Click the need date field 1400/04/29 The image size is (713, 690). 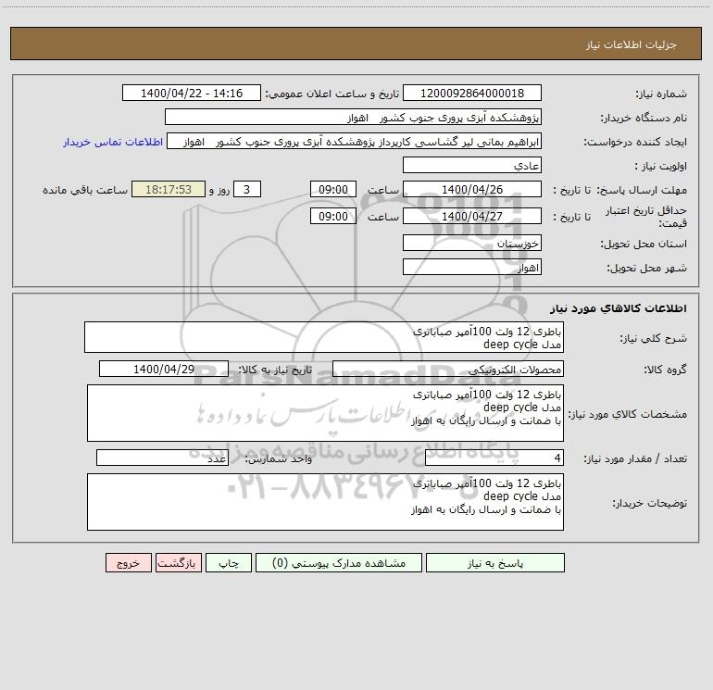164,369
